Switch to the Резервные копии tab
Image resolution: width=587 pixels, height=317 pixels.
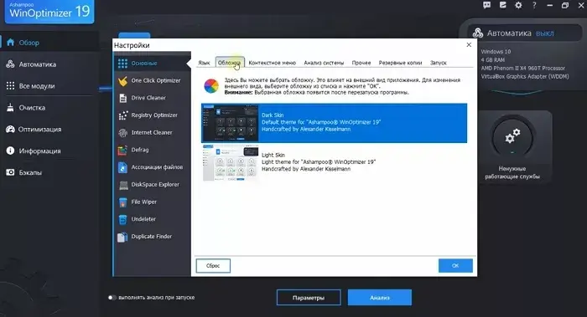click(400, 63)
